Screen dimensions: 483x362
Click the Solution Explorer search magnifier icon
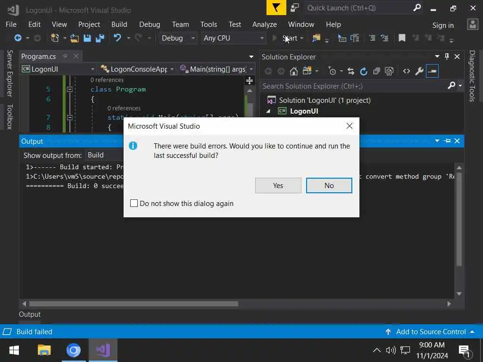(451, 85)
